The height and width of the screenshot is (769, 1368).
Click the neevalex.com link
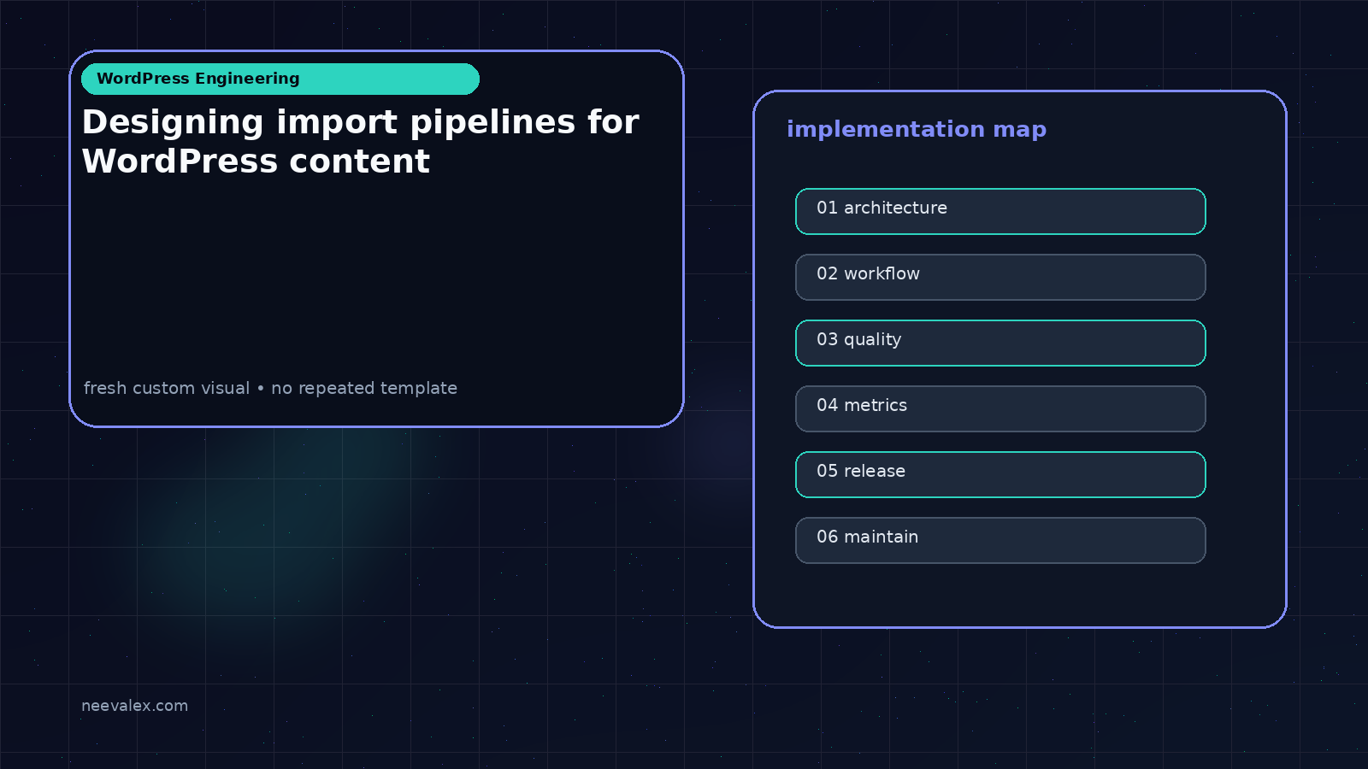(134, 706)
